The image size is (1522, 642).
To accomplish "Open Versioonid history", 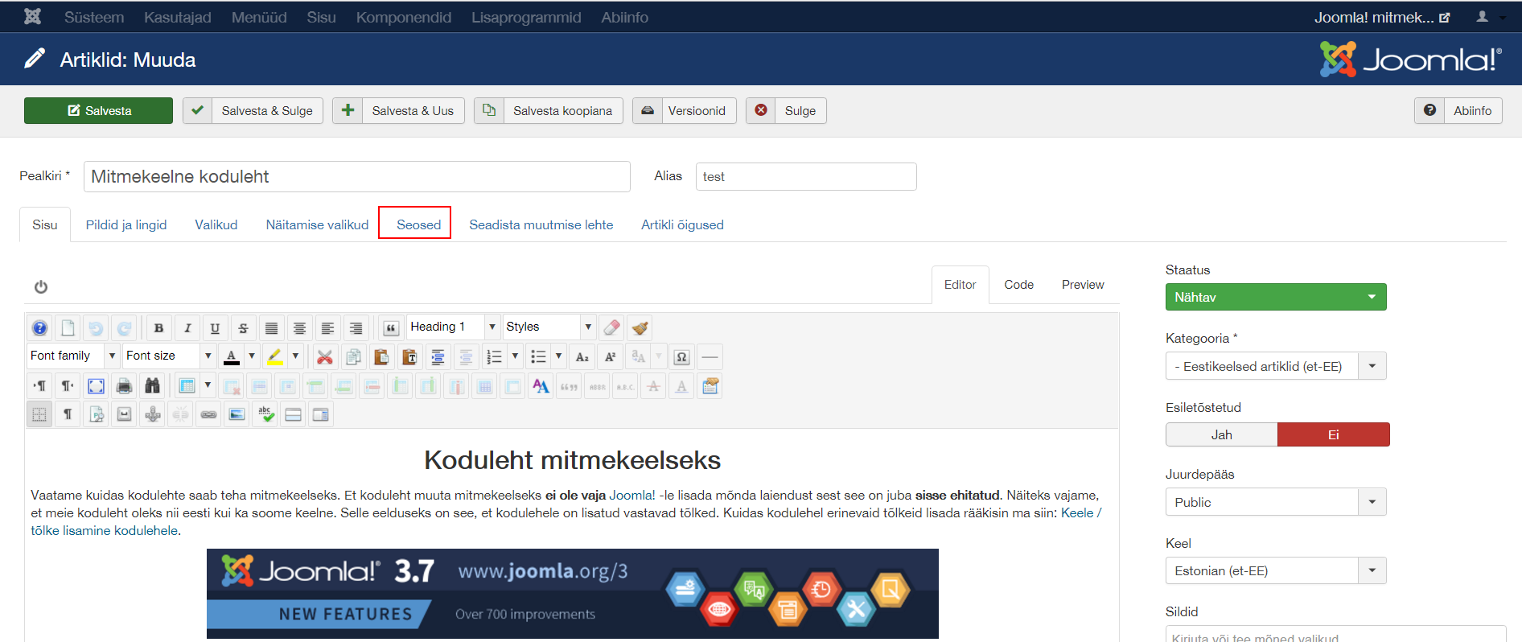I will tap(684, 111).
